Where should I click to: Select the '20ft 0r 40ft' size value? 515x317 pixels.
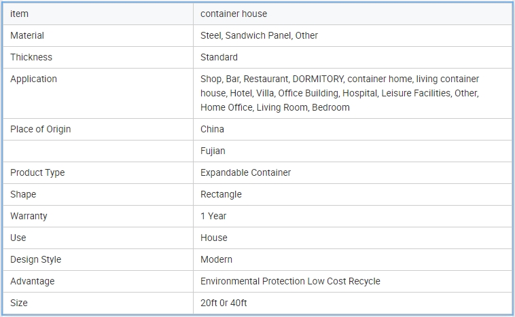pos(224,303)
